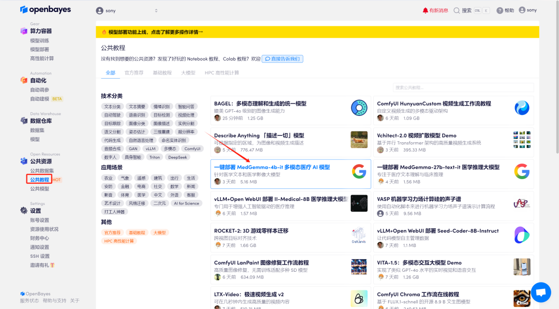559x309 pixels.
Task: Open the 算力容器 section icon
Action: click(x=24, y=31)
